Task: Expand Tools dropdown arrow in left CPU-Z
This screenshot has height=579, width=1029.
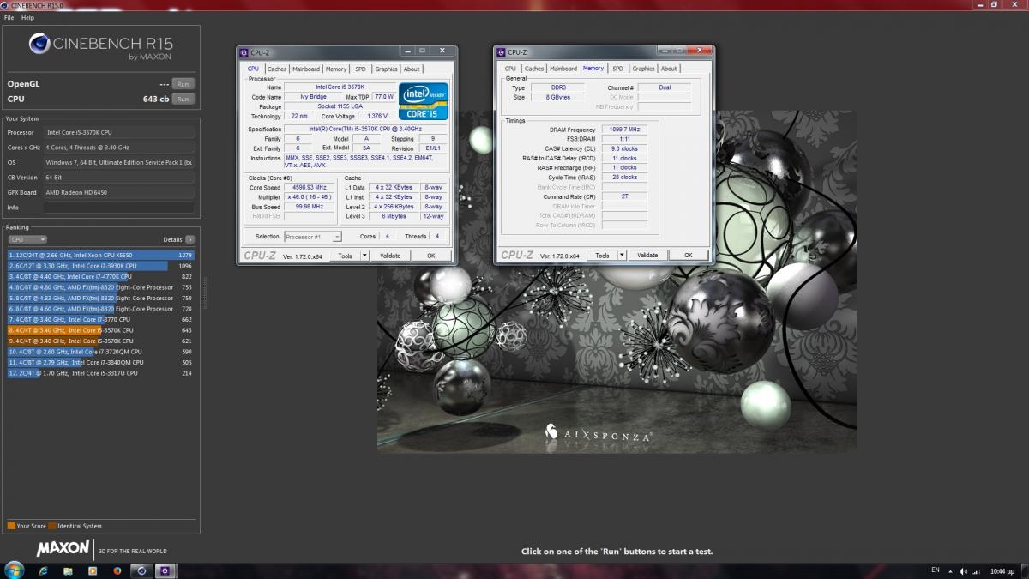Action: coord(364,256)
